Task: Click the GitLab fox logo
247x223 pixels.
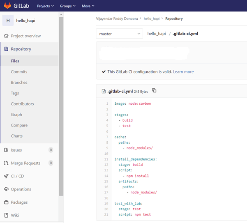Action: 7,6
